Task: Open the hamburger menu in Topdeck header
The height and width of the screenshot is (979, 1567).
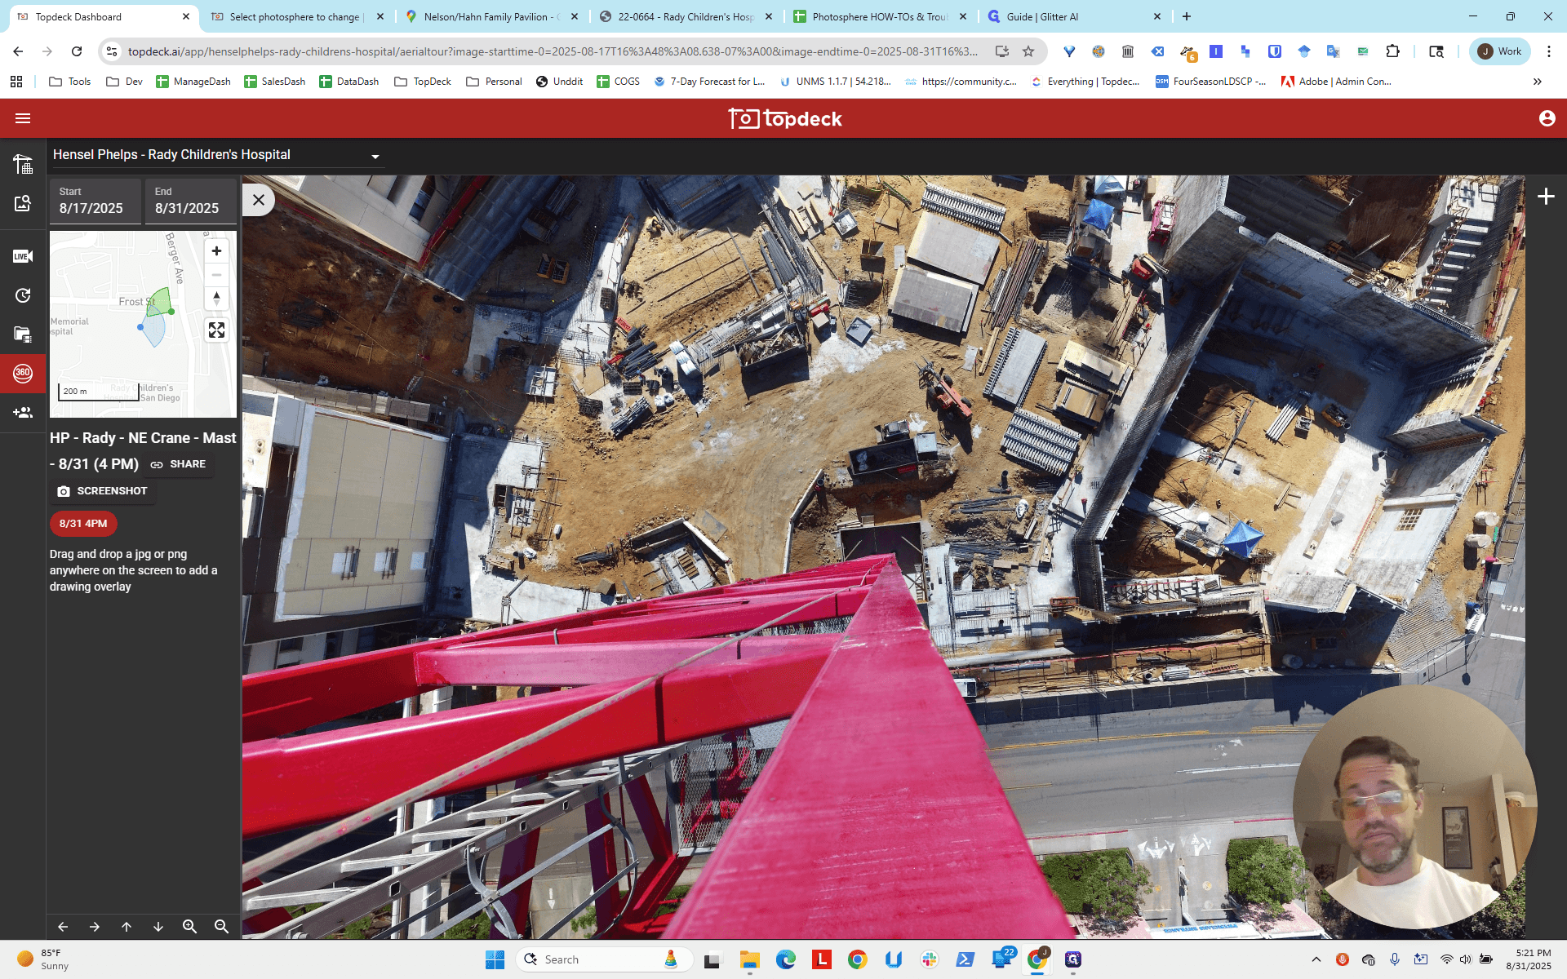Action: [x=23, y=118]
